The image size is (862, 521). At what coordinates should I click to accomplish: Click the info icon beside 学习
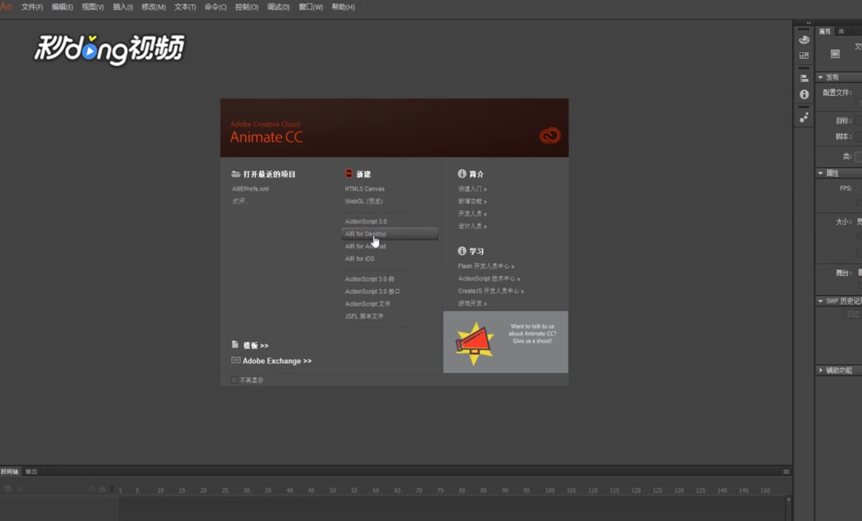click(x=462, y=250)
